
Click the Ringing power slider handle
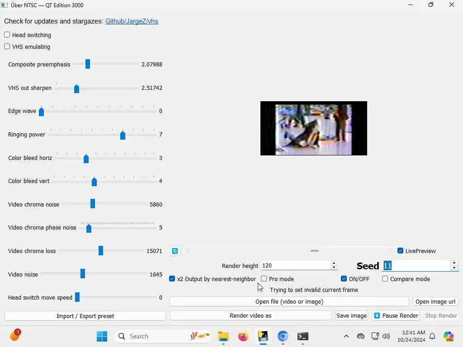point(123,135)
